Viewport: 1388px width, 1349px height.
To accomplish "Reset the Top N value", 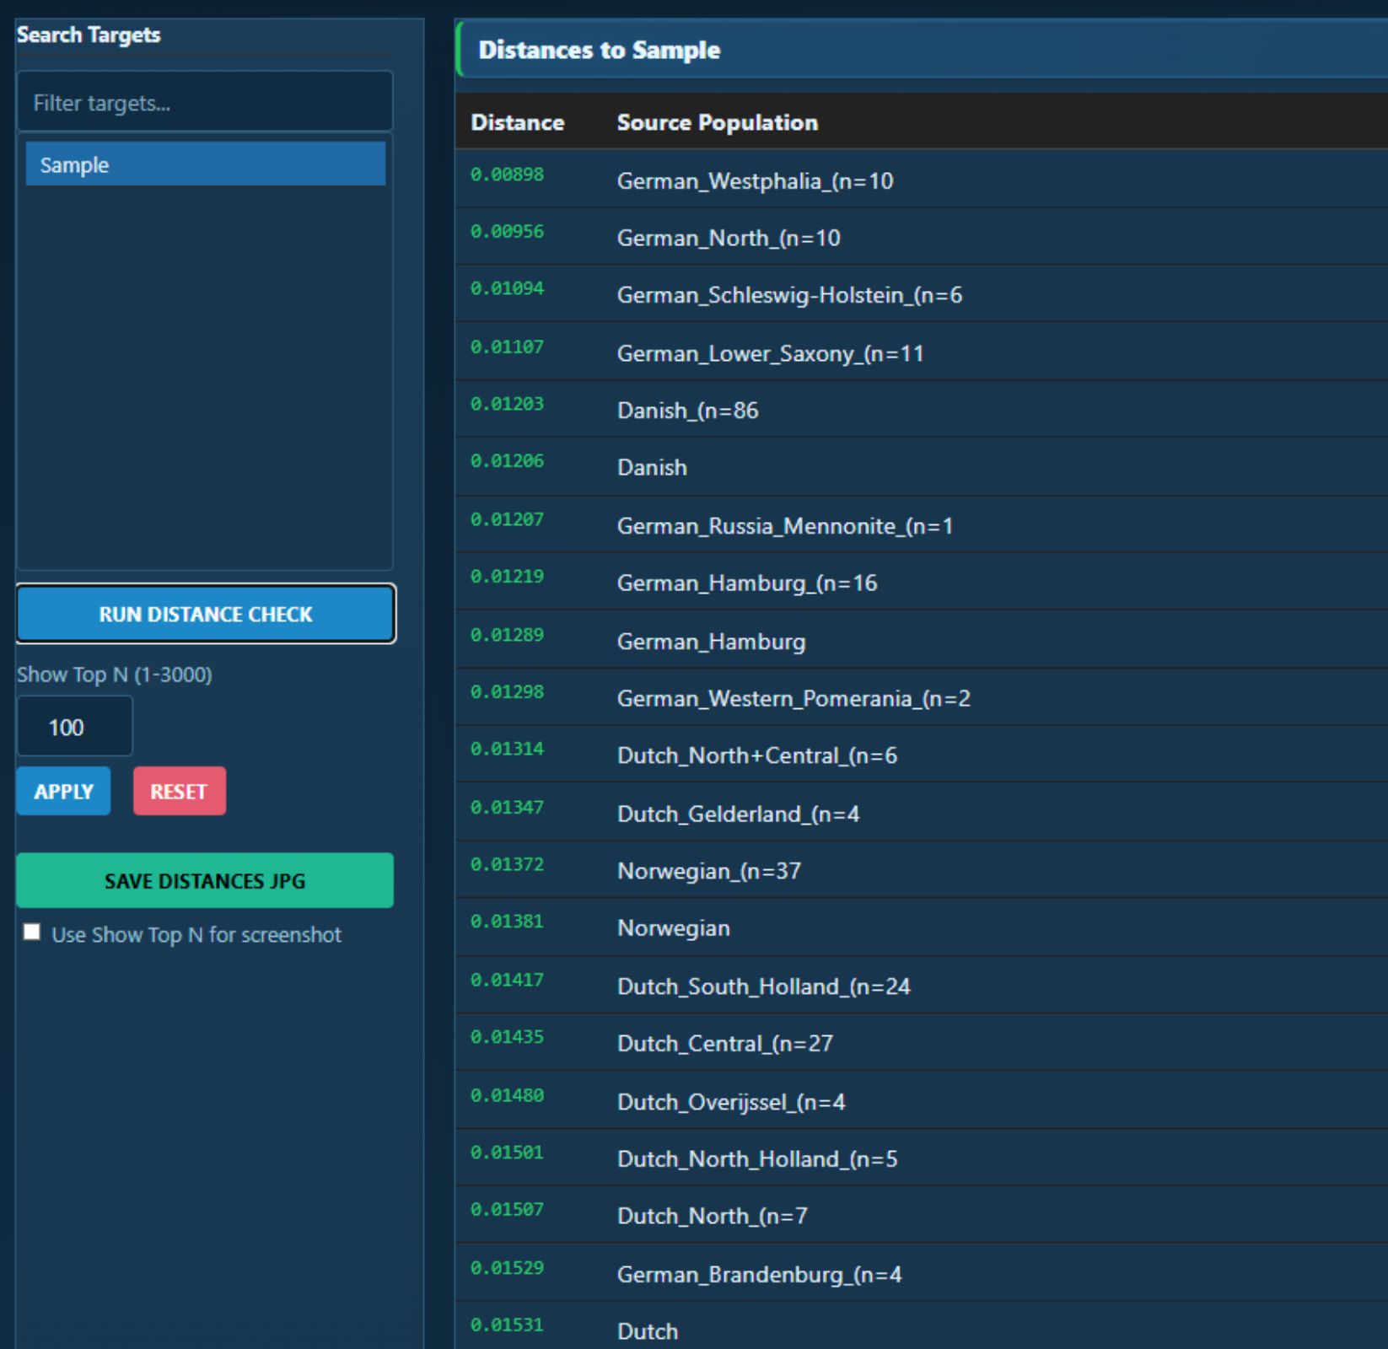I will point(179,791).
